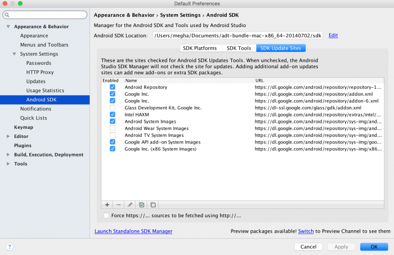Toggle the Google Inc. addon.xml checkbox

[113, 94]
